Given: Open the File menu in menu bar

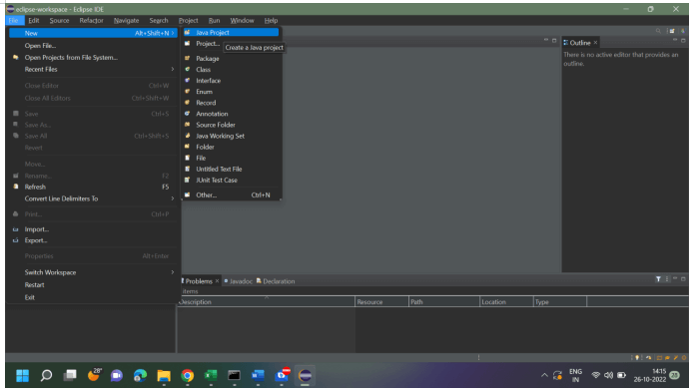Looking at the screenshot, I should pos(13,20).
